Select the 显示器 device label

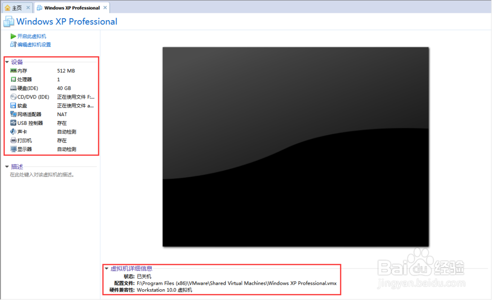click(x=25, y=150)
